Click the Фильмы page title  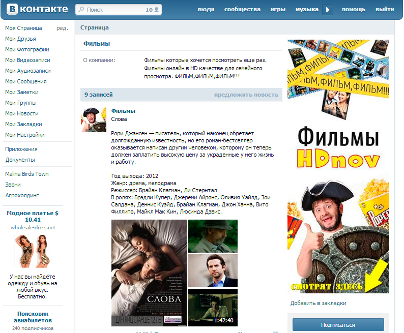(97, 44)
